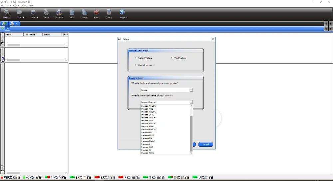Image resolution: width=333 pixels, height=181 pixels.
Task: Sort by the Job Name column header
Action: [33, 34]
